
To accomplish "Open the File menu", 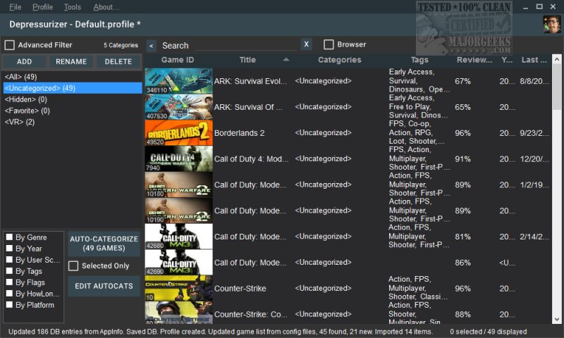I will (16, 7).
